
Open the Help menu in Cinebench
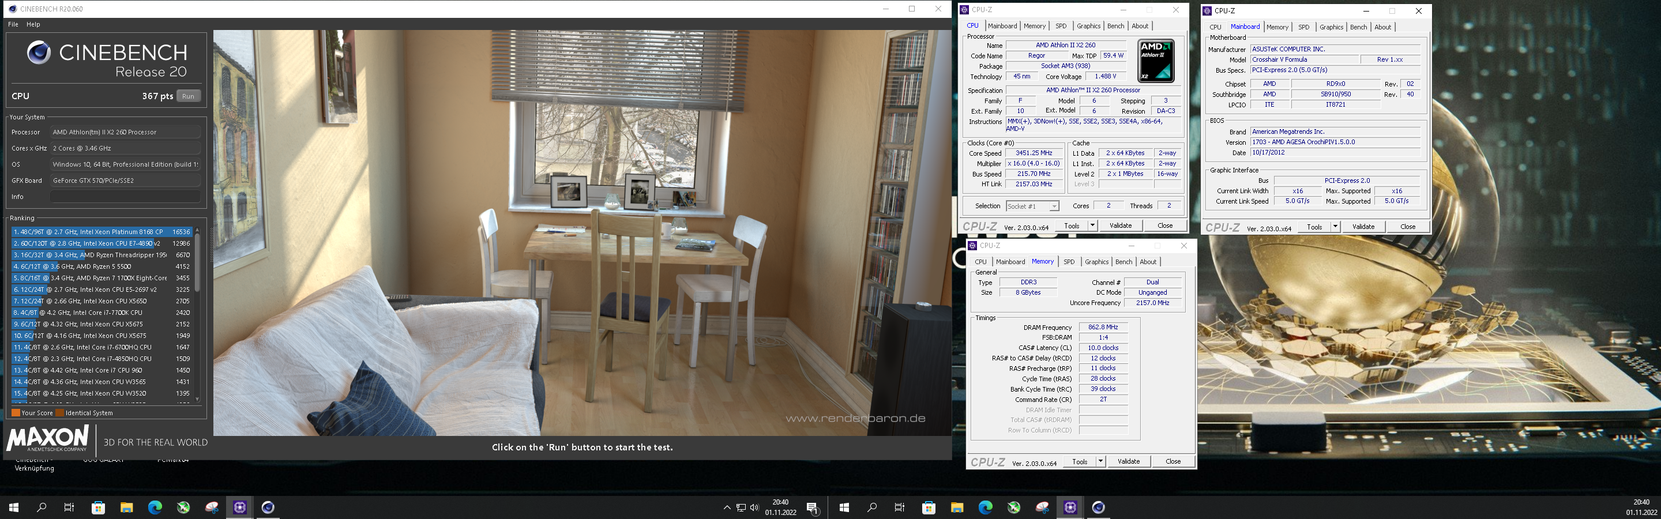(33, 24)
